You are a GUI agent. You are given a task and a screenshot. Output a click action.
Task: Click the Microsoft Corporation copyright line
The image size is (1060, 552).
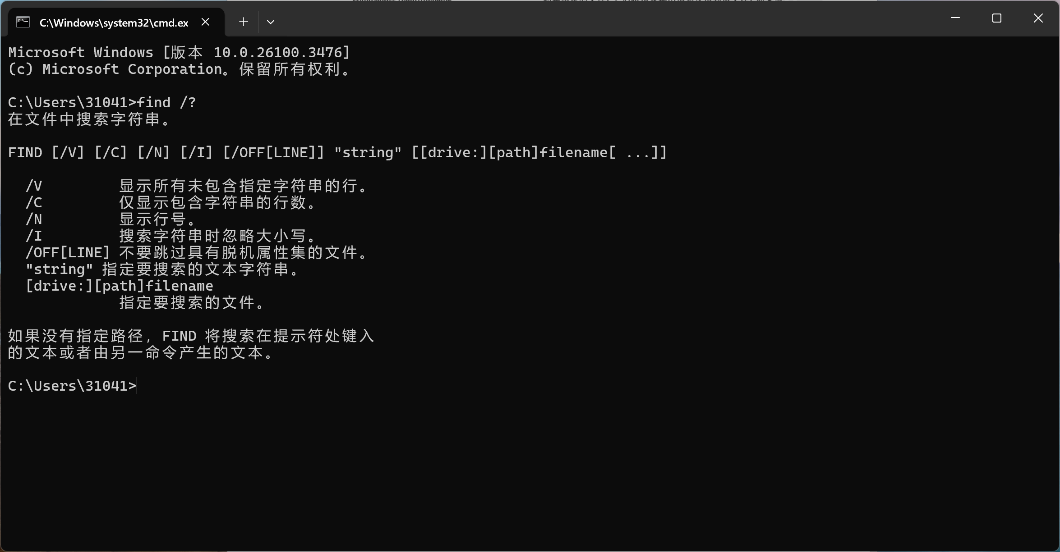point(179,69)
